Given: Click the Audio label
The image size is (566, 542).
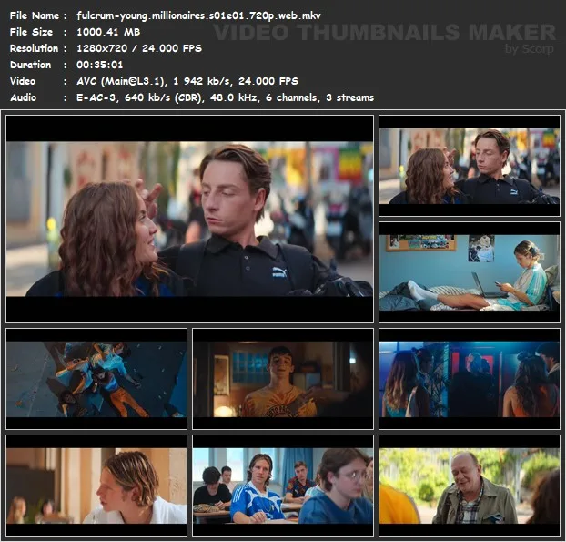Looking at the screenshot, I should [23, 97].
